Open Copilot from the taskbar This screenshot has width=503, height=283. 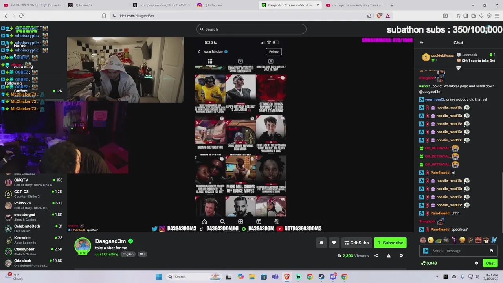tap(240, 277)
